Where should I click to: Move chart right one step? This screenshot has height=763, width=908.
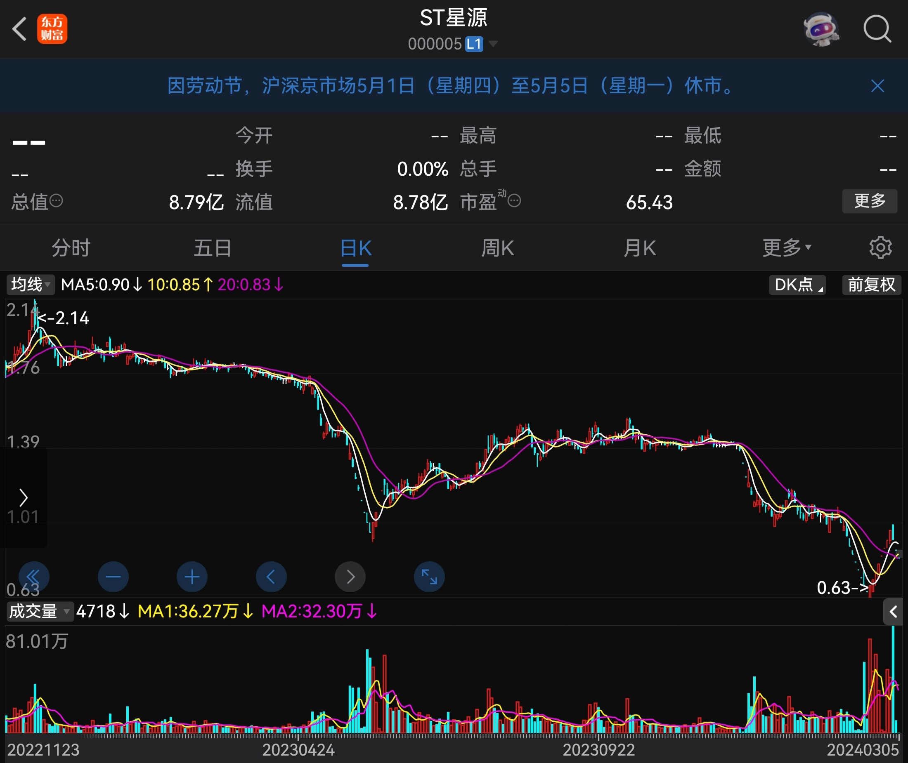[350, 577]
